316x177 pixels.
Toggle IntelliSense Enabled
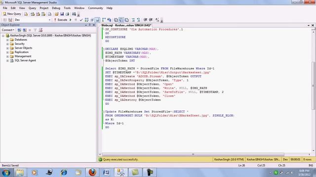pyautogui.click(x=97, y=20)
